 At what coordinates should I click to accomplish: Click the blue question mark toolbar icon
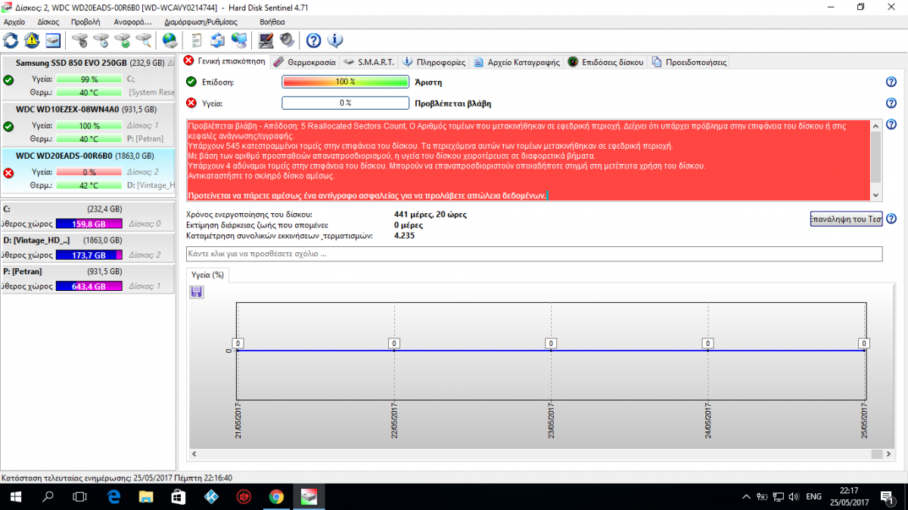click(313, 40)
